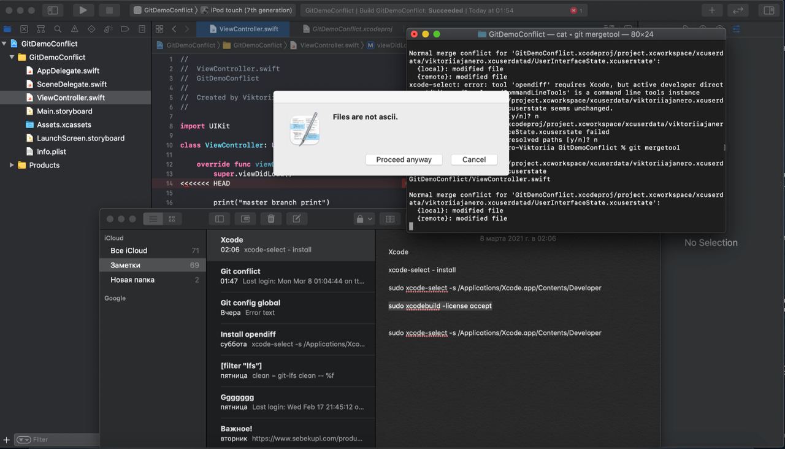785x449 pixels.
Task: Switch Notes to list view
Action: tap(153, 219)
